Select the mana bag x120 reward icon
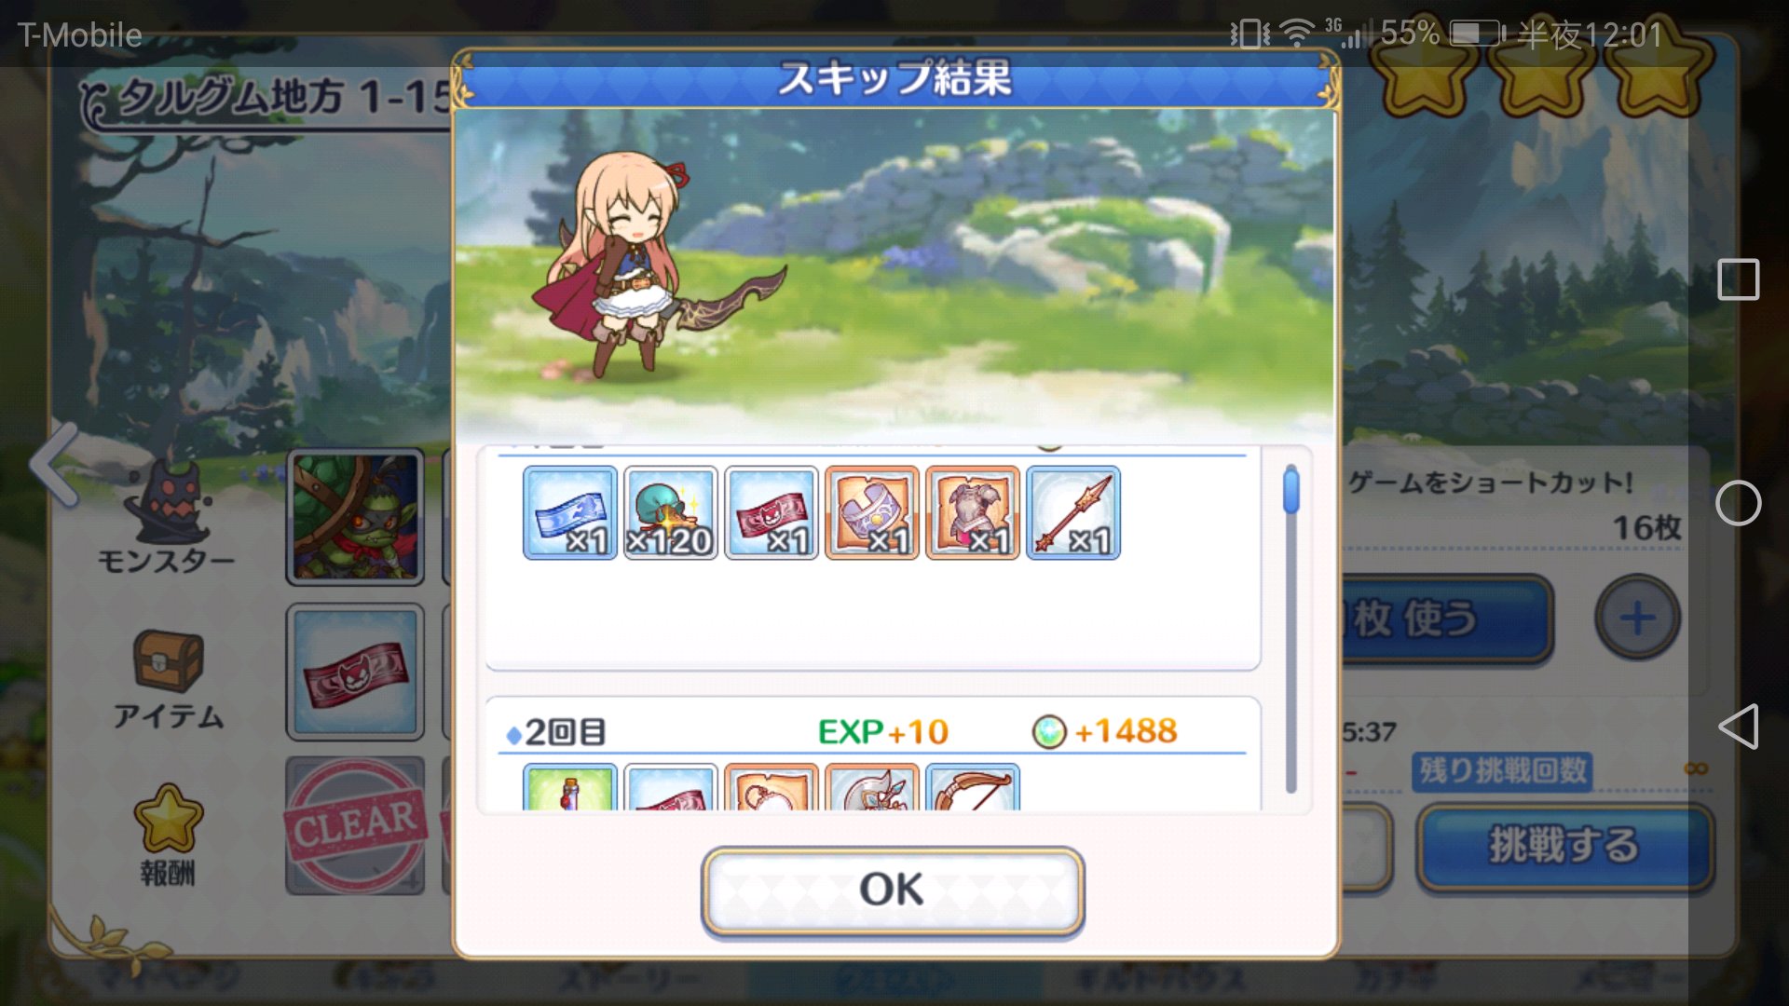 (670, 512)
